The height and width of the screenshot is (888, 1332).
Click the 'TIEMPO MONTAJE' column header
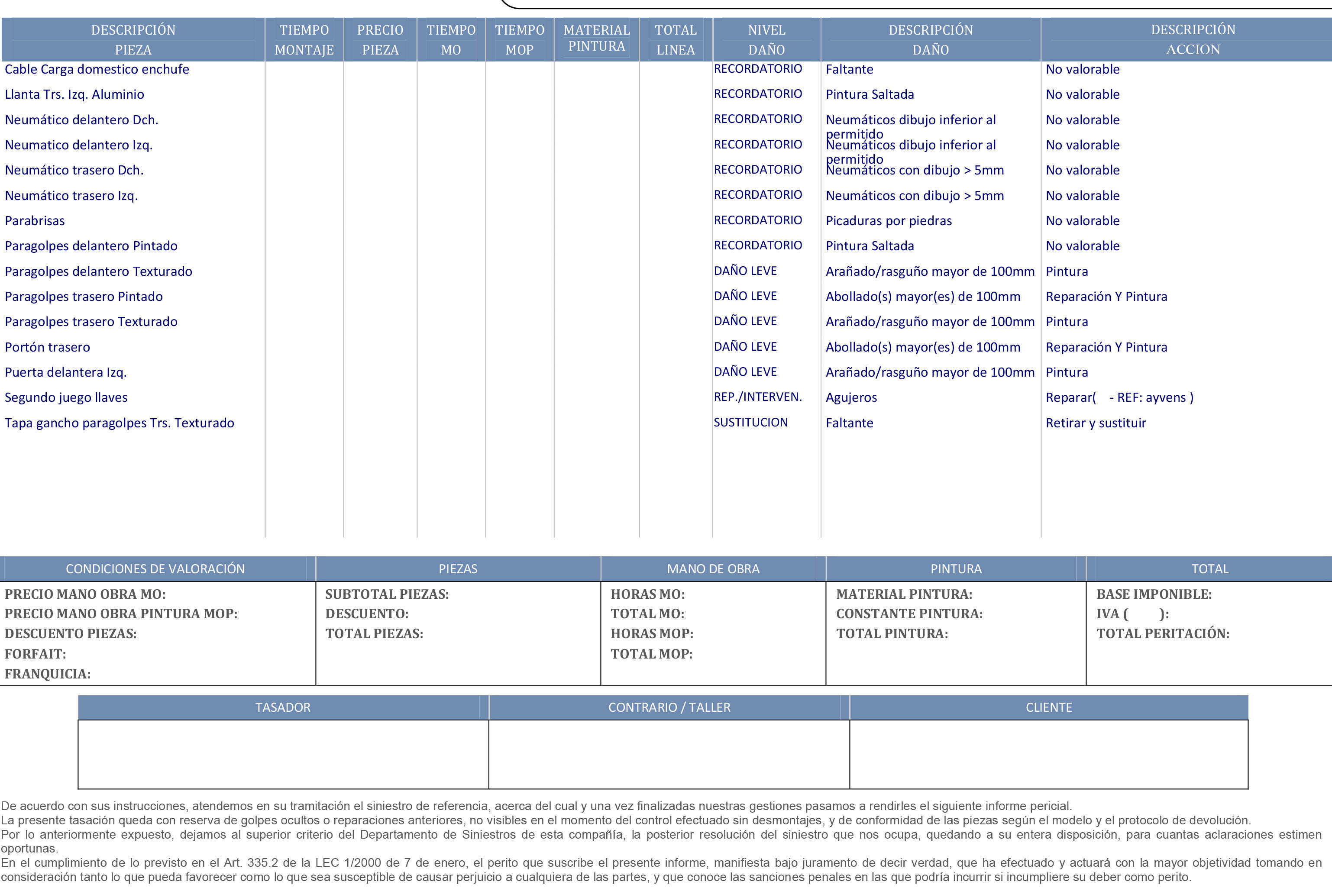(304, 40)
